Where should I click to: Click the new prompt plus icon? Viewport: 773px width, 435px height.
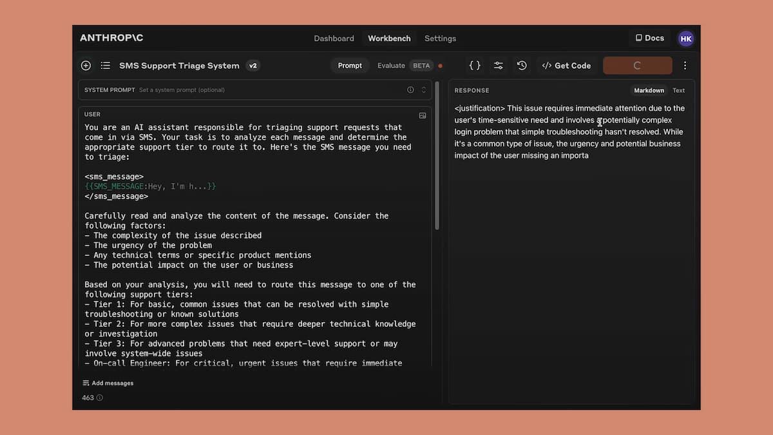pos(86,66)
